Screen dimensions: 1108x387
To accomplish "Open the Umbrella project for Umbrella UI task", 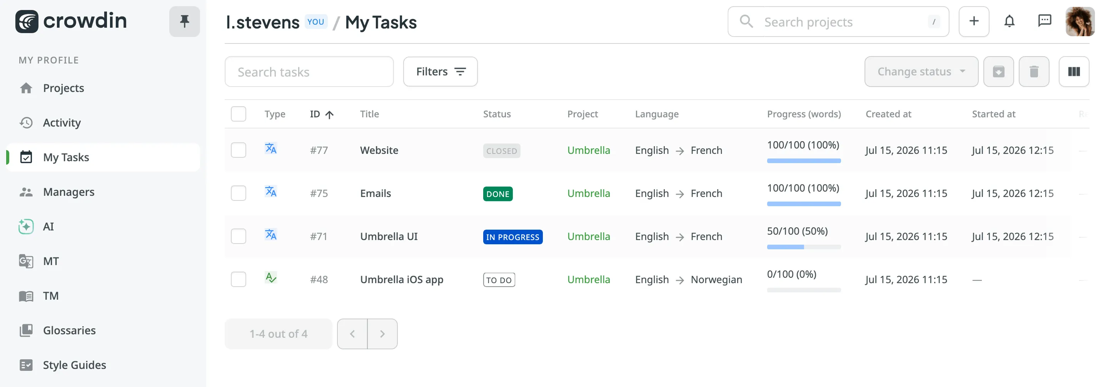I will pyautogui.click(x=588, y=236).
